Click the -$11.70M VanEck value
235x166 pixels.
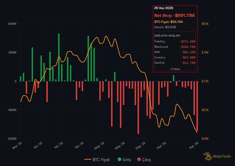[x=188, y=63]
